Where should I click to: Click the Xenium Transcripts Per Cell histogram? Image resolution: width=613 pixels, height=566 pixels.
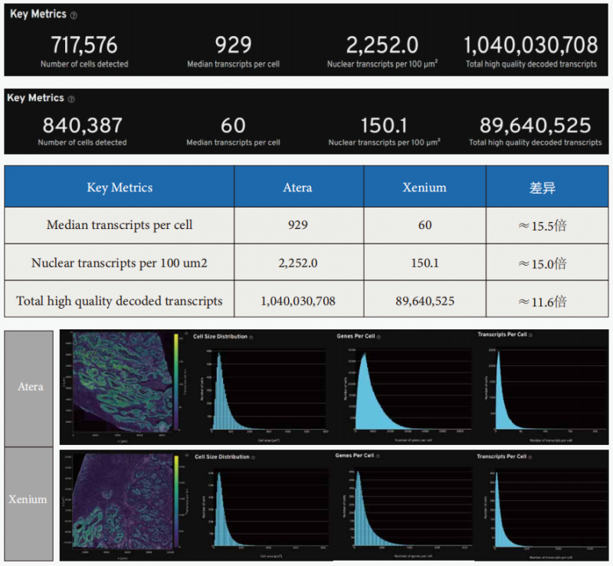(551, 508)
